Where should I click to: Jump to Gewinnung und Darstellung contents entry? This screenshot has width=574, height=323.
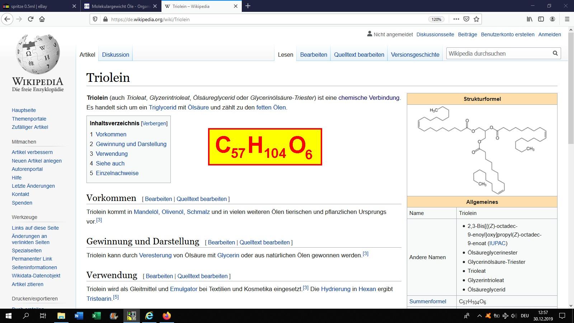point(131,144)
